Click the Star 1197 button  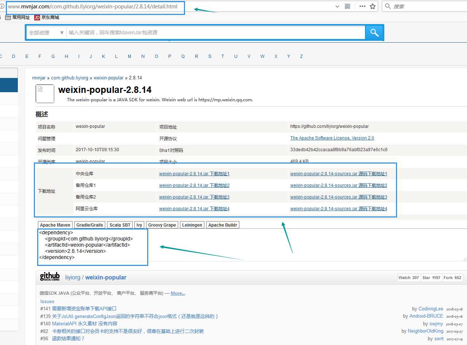(x=431, y=278)
